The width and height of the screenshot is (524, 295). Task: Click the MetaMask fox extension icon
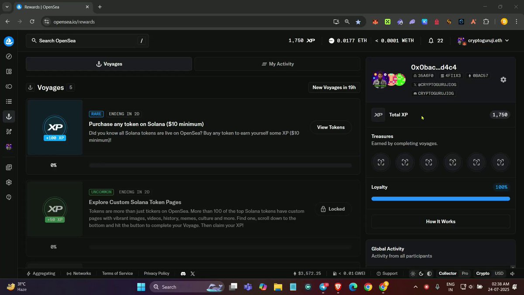(x=375, y=21)
